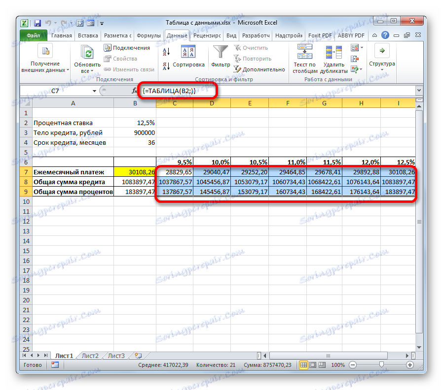The width and height of the screenshot is (443, 390).
Task: Expand the Структура group
Action: [382, 58]
